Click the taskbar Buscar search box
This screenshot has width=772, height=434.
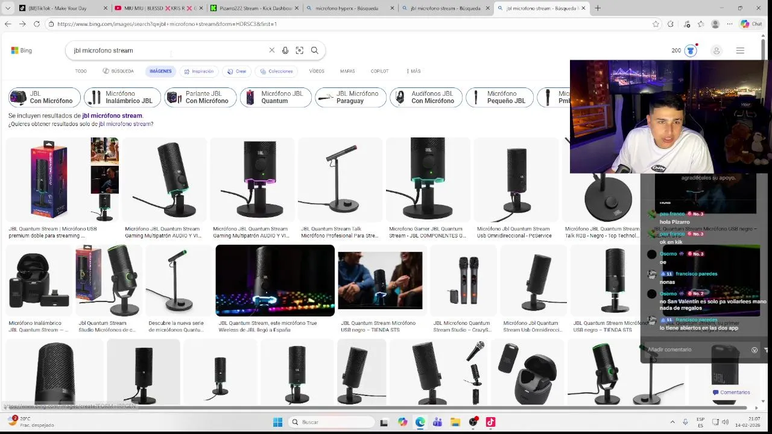331,422
